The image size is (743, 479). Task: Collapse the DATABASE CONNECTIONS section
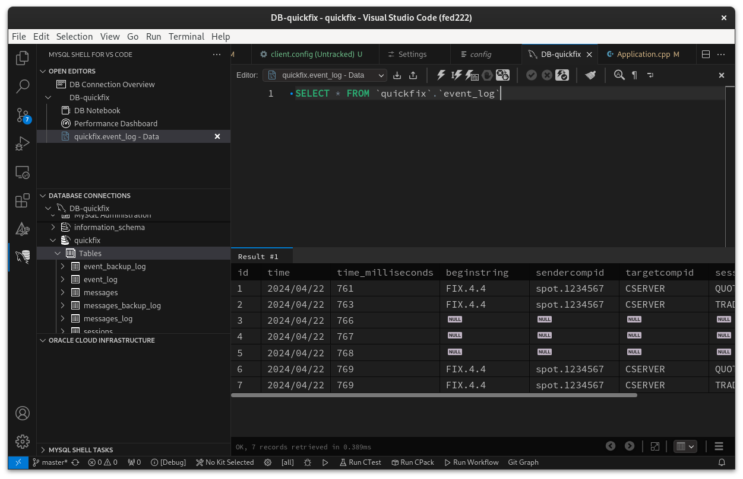(x=43, y=196)
